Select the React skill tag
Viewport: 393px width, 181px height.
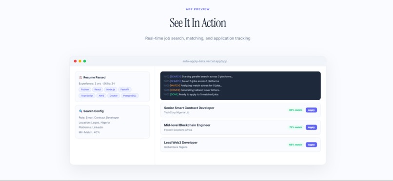[98, 90]
